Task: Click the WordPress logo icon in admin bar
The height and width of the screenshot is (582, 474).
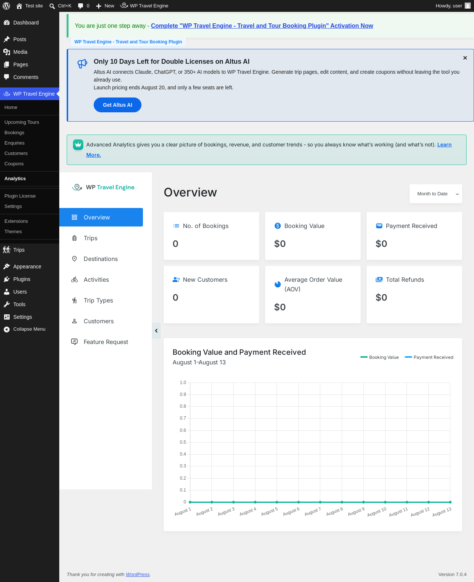Action: pyautogui.click(x=6, y=6)
